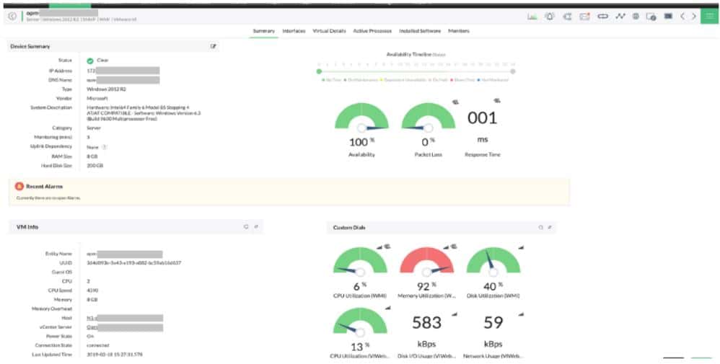Click the Device Summary panel title

point(30,46)
